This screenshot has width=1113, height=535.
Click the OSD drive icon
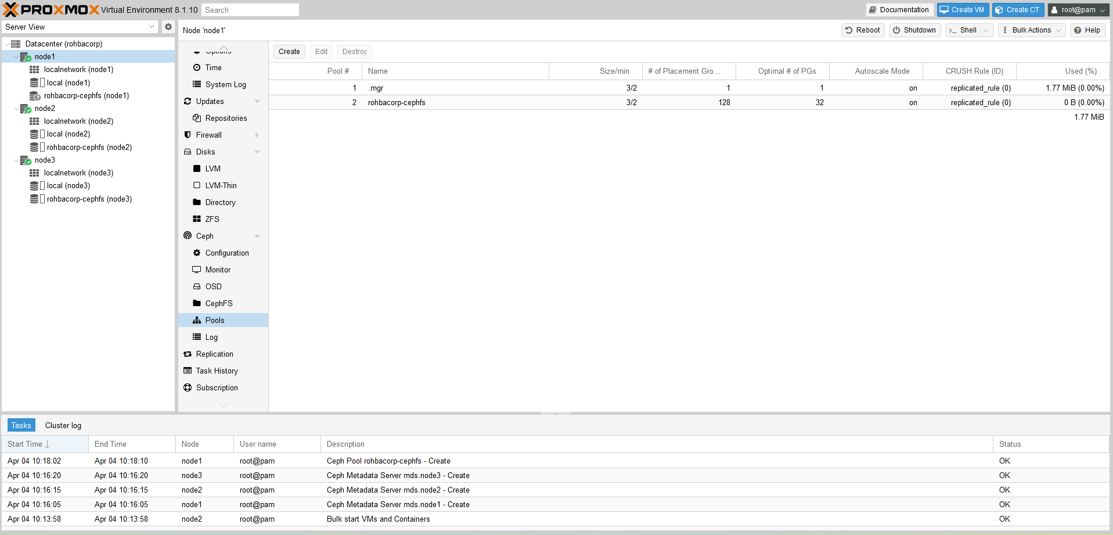tap(197, 286)
